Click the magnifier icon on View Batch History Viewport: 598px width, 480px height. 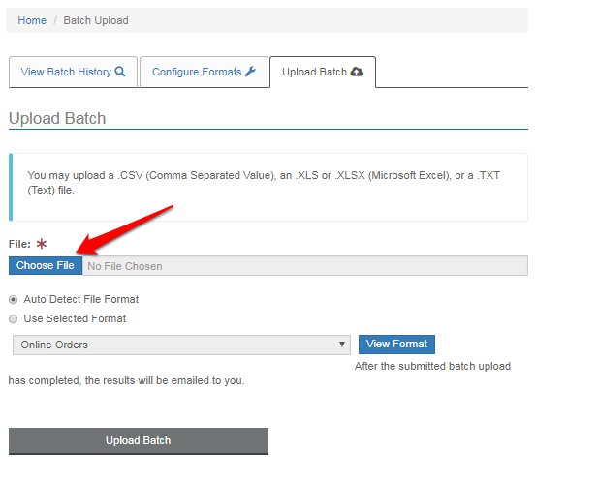tap(120, 72)
